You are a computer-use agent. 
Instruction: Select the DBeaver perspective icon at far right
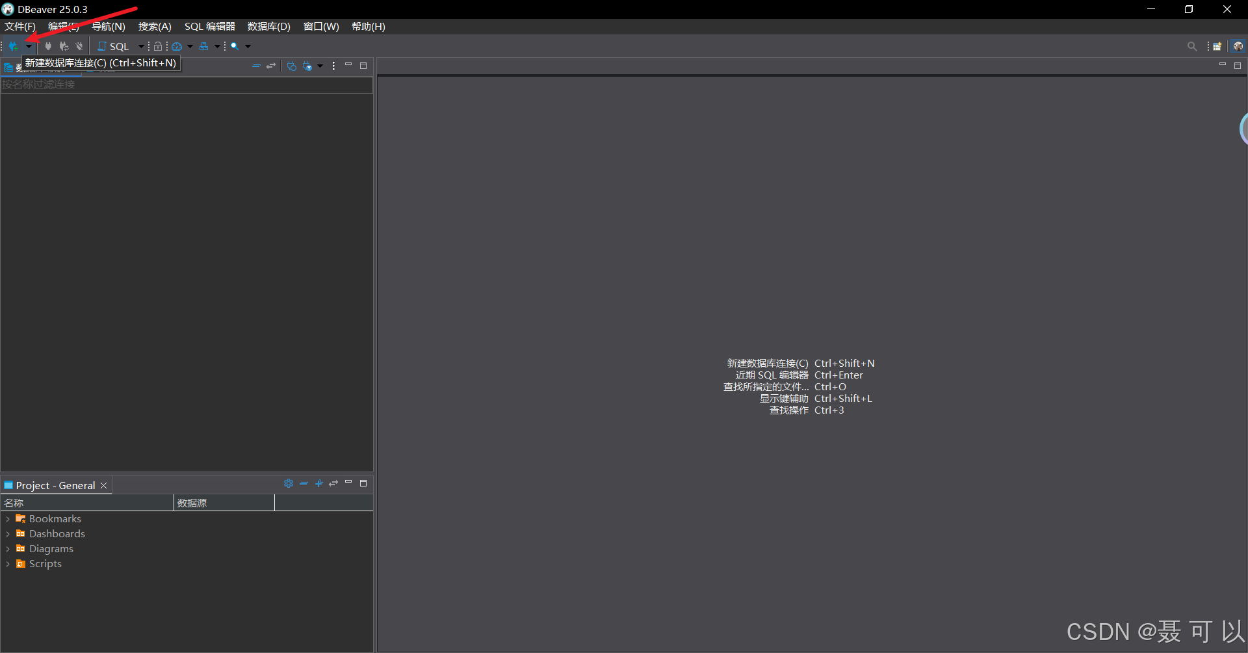(x=1238, y=46)
